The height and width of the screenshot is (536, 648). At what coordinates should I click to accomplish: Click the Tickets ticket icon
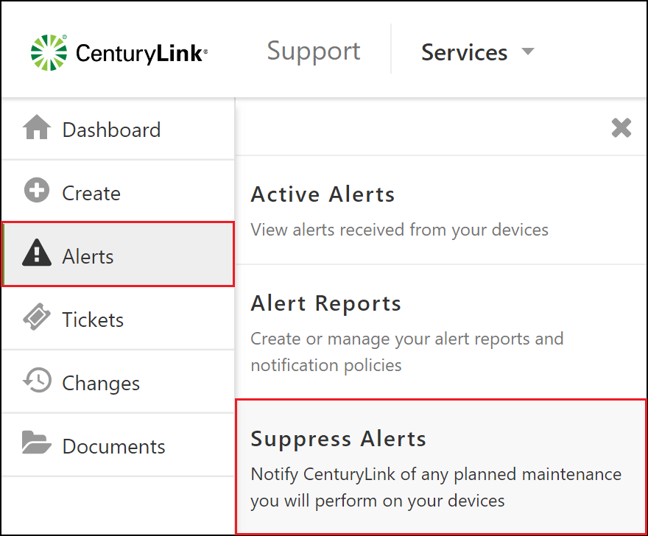tap(37, 317)
